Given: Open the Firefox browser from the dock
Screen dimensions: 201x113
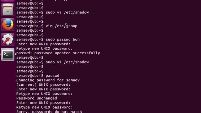Looking at the screenshot, I should click(x=8, y=24).
